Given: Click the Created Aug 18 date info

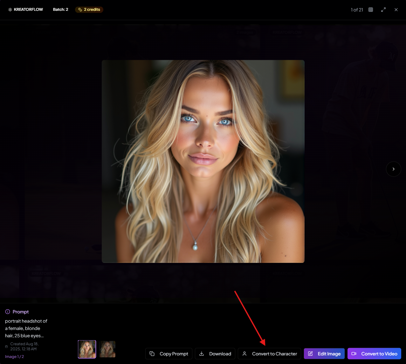Looking at the screenshot, I should pyautogui.click(x=24, y=346).
